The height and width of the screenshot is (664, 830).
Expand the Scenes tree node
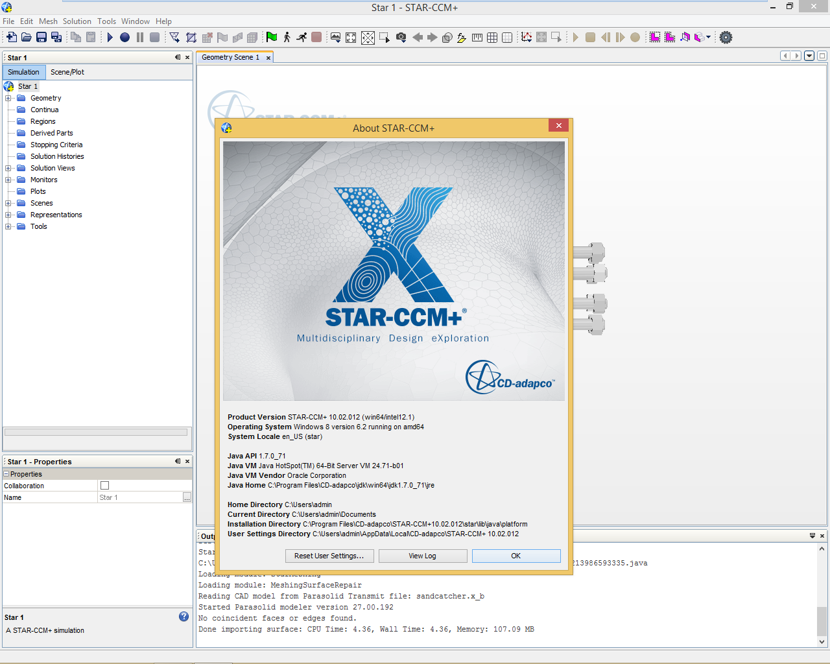tap(8, 204)
